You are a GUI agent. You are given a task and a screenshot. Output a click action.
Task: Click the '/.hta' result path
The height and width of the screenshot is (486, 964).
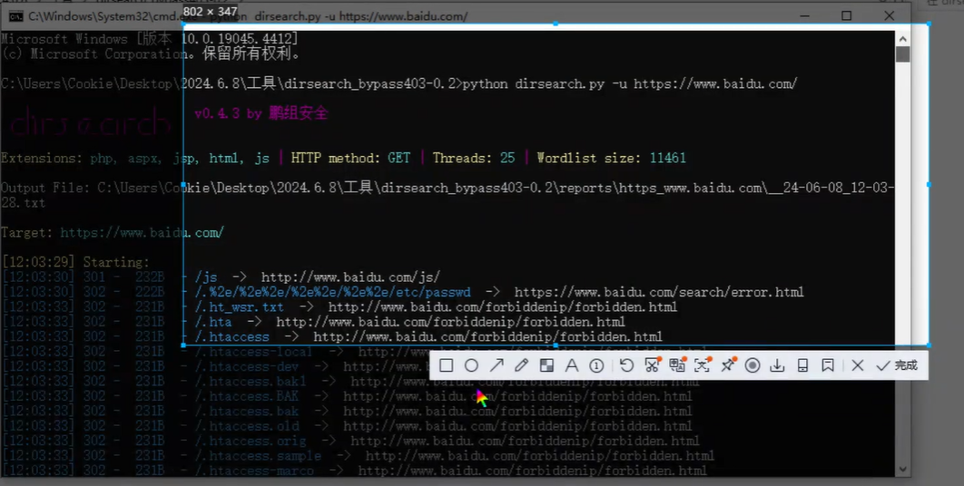pyautogui.click(x=213, y=321)
